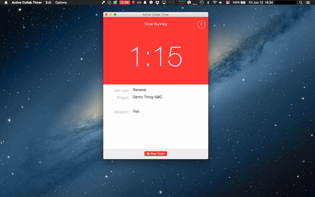The image size is (315, 197).
Task: Click the bell notification icon
Action: (145, 2)
